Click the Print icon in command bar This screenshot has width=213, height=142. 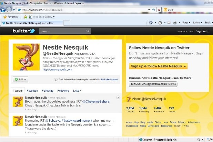click(175, 23)
